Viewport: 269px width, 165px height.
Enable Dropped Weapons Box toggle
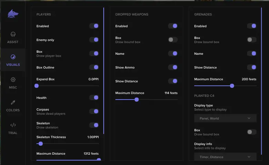click(173, 40)
